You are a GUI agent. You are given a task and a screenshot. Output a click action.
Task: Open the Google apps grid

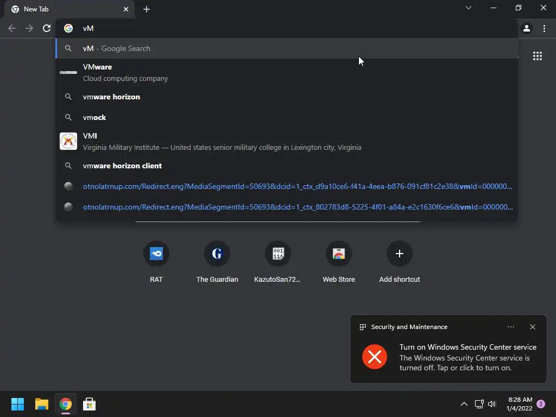[538, 56]
